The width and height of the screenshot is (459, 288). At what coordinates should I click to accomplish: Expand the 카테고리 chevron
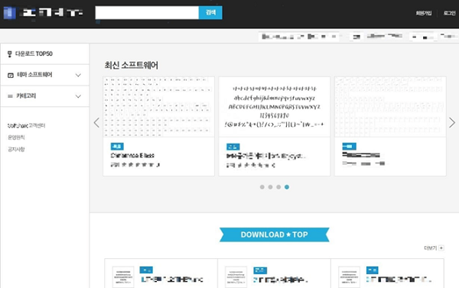tap(78, 96)
